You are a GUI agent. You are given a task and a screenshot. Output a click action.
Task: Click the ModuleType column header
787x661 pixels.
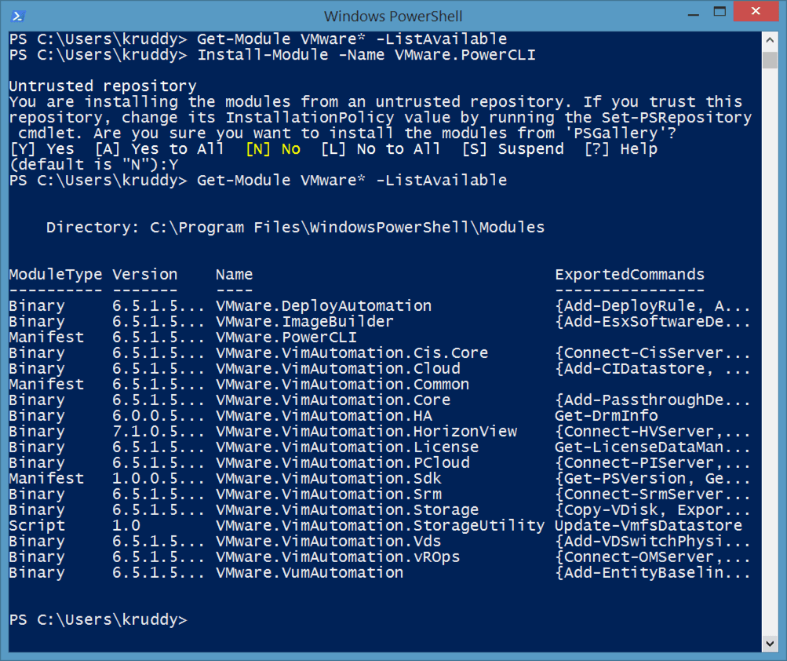tap(55, 275)
